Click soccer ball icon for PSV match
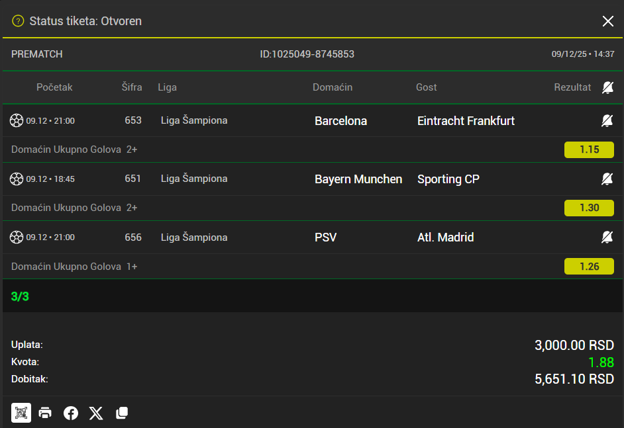 (17, 237)
